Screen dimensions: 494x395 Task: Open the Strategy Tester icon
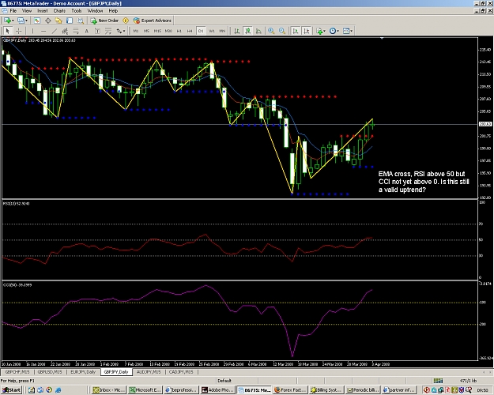click(x=81, y=21)
